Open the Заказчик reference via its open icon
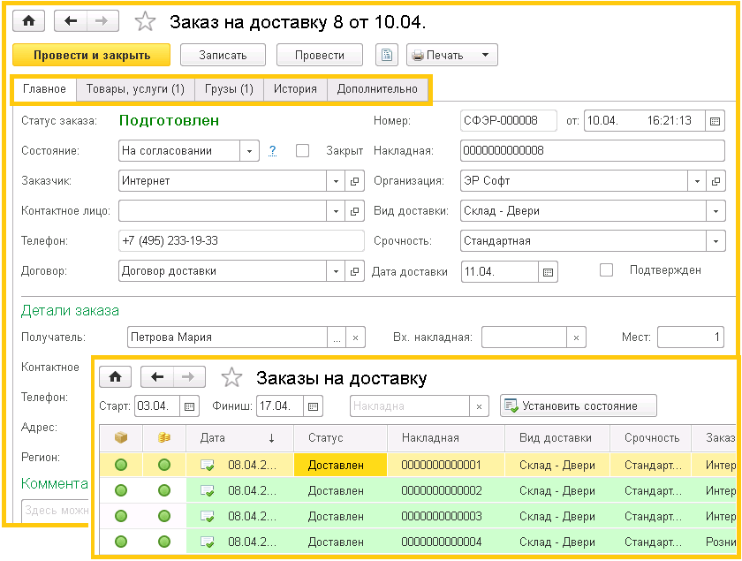This screenshot has width=742, height=561. (352, 179)
